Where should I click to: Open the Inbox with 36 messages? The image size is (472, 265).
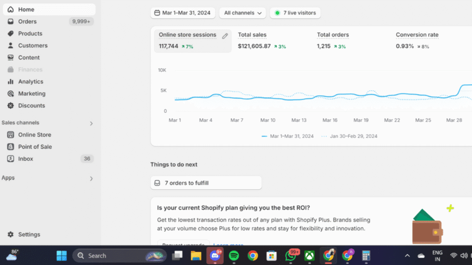[26, 159]
